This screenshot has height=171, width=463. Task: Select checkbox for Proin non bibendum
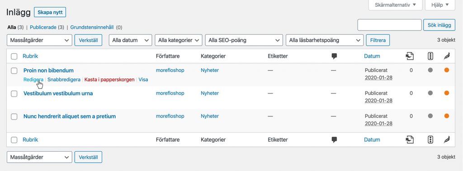(14, 71)
